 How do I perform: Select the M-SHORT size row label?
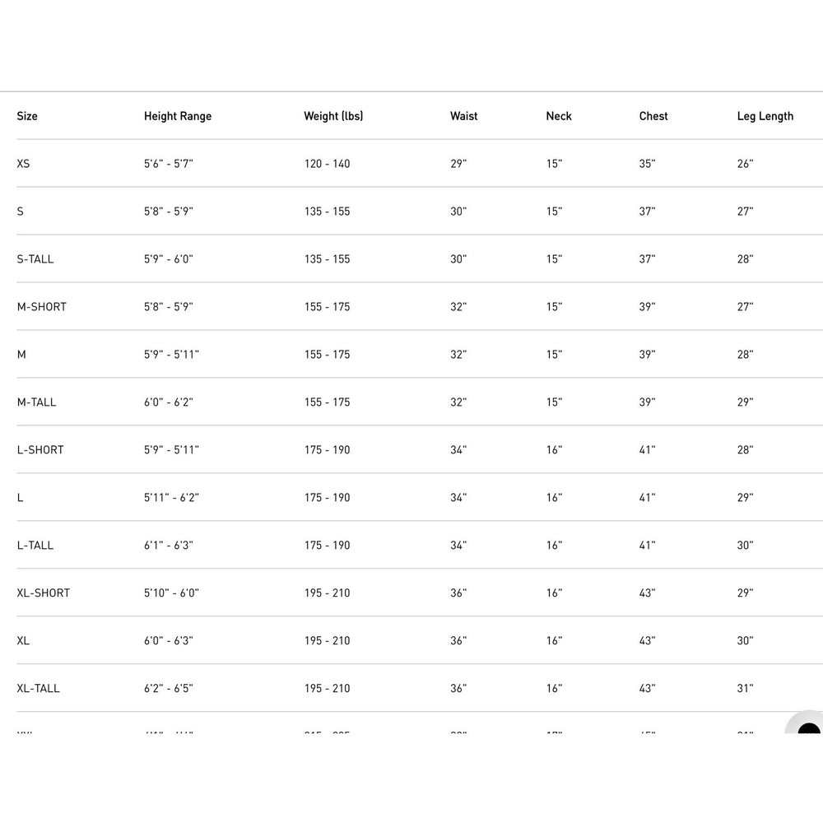41,307
